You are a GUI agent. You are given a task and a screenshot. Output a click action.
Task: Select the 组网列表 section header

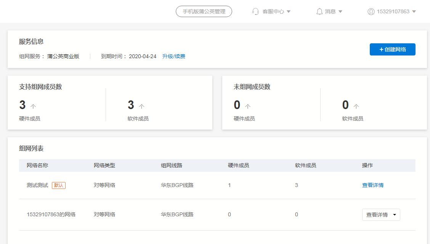click(30, 148)
